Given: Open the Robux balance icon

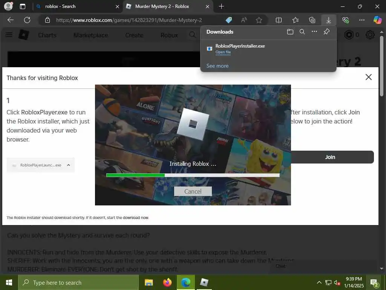Looking at the screenshot, I should [349, 35].
